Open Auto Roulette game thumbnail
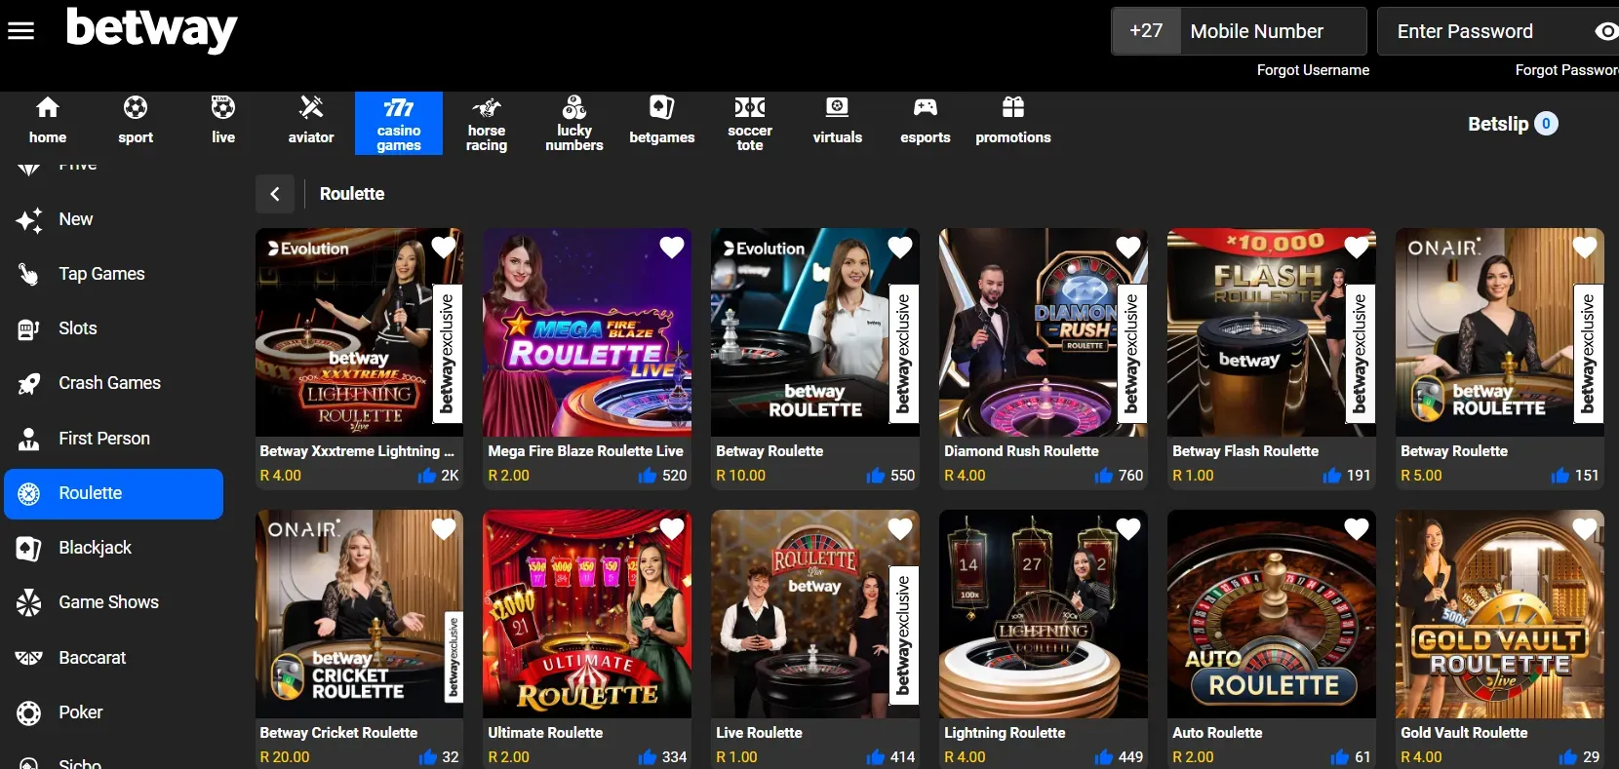1619x769 pixels. coord(1272,614)
